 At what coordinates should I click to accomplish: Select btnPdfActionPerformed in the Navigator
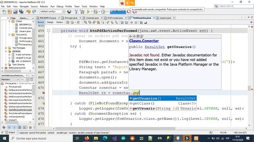(x=20, y=110)
